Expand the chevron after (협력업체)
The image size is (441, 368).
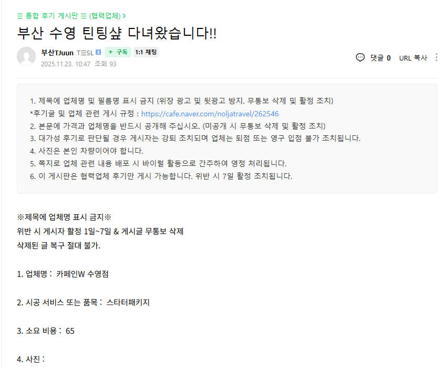point(124,16)
